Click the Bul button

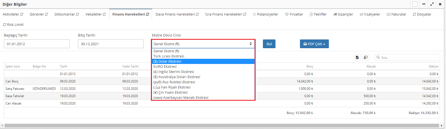269,44
